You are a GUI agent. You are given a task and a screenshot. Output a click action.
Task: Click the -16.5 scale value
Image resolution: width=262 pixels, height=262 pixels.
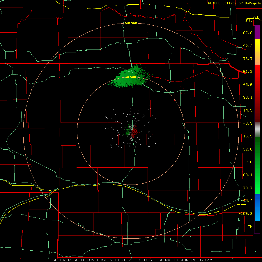point(247,136)
